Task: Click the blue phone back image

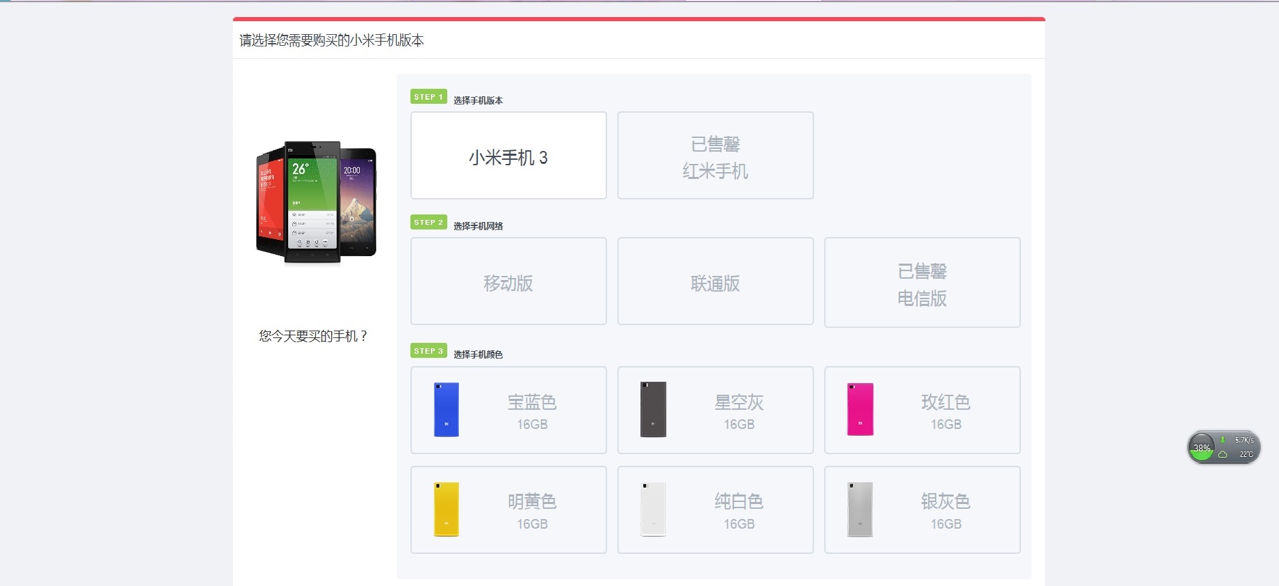Action: (x=447, y=410)
